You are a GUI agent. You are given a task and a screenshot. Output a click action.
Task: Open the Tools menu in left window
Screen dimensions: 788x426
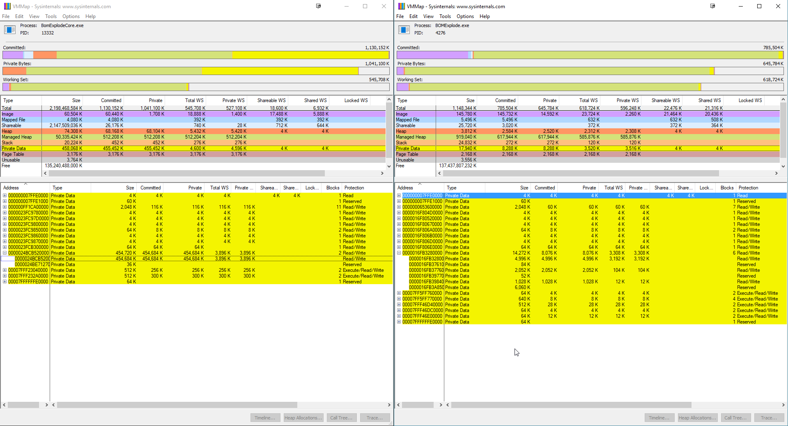tap(51, 16)
